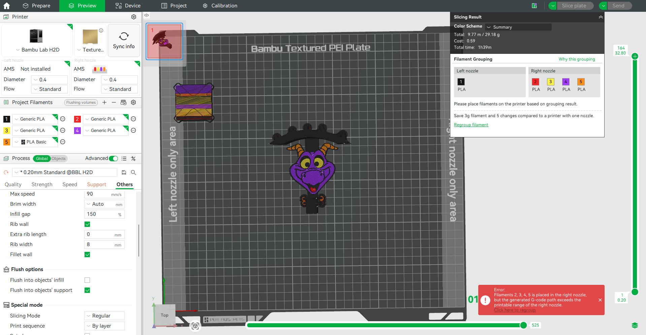Image resolution: width=646 pixels, height=335 pixels.
Task: Switch to Prepare tab
Action: click(x=36, y=6)
